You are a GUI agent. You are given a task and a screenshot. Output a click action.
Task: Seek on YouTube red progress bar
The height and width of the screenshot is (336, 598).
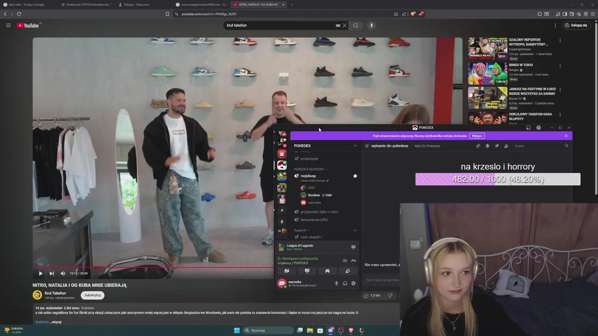click(153, 267)
